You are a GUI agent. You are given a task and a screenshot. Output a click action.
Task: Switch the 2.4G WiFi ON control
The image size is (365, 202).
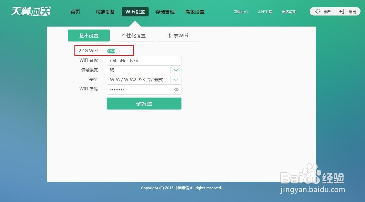113,51
